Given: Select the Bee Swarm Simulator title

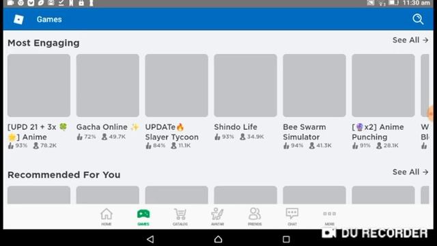Looking at the screenshot, I should coord(305,132).
